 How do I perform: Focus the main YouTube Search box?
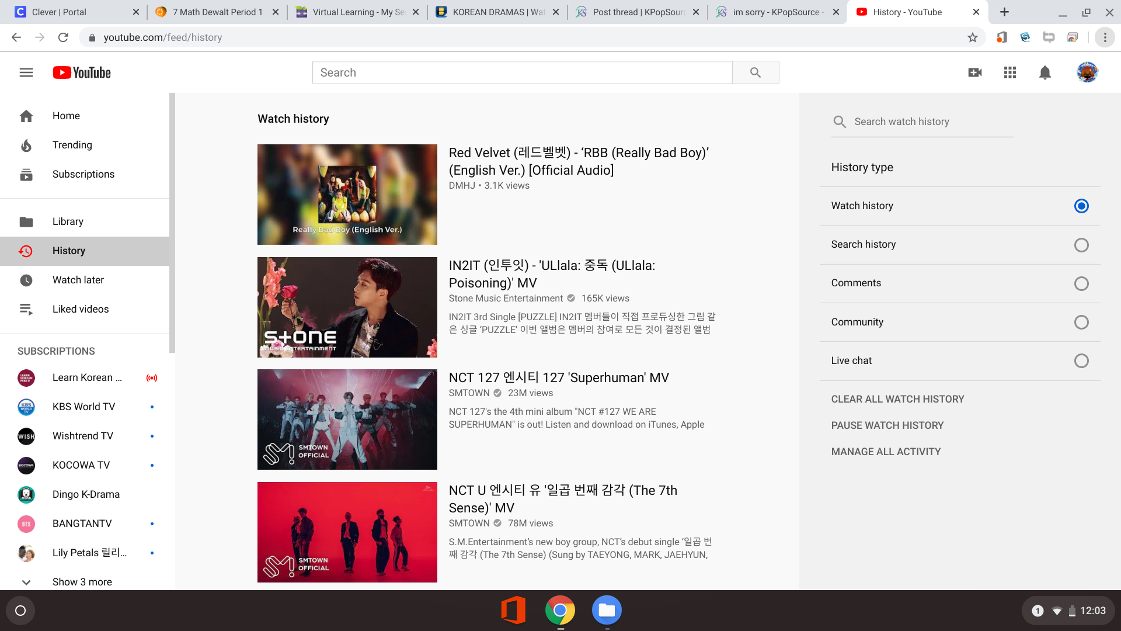(523, 72)
